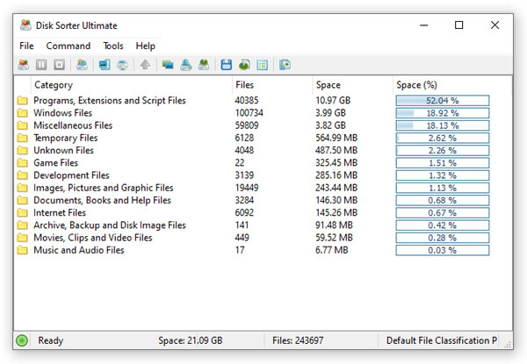Sort by the Files column header
527x364 pixels.
tap(272, 85)
